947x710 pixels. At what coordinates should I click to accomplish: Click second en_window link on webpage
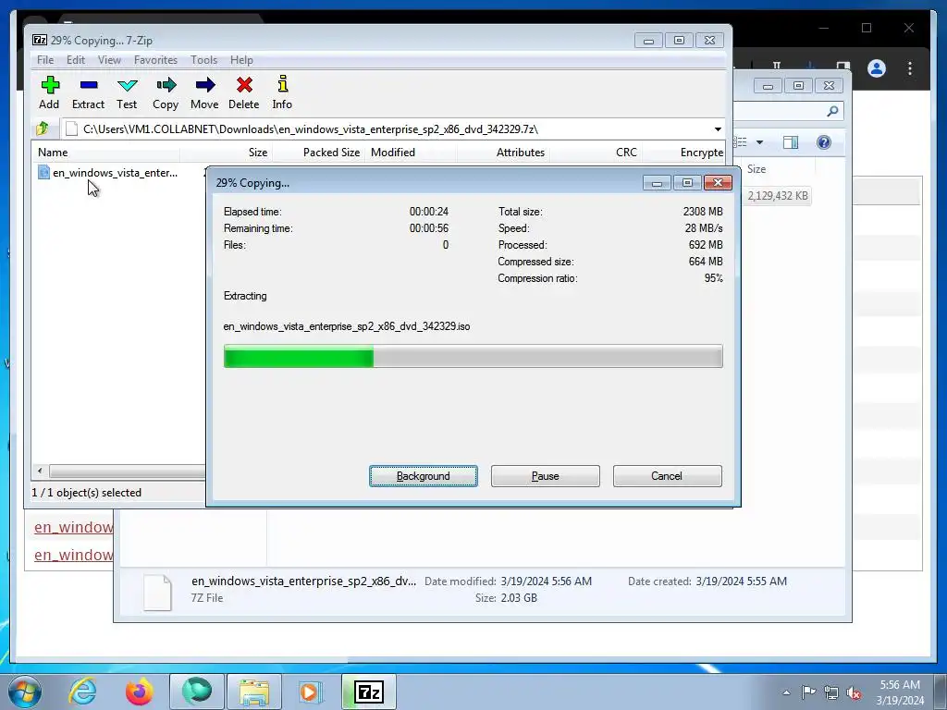coord(73,555)
